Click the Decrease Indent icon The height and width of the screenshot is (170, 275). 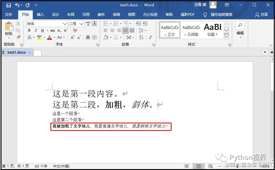pos(139,23)
